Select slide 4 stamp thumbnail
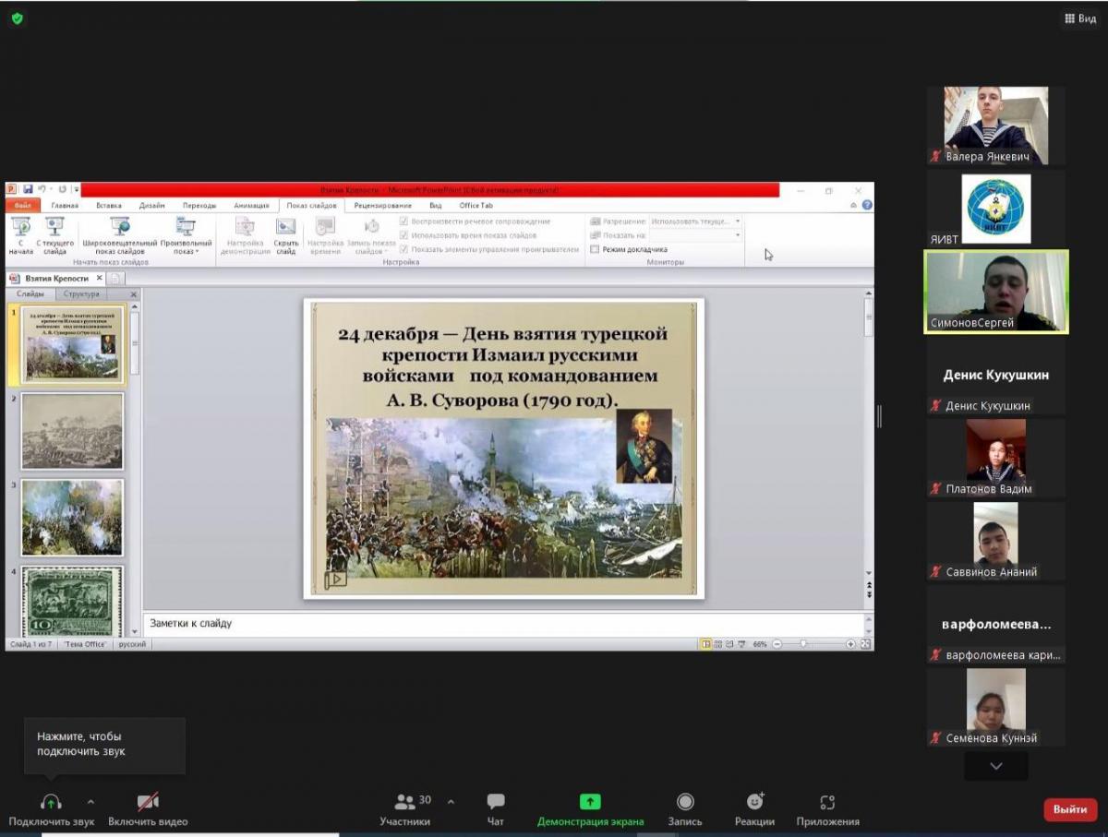This screenshot has height=837, width=1108. click(x=72, y=600)
